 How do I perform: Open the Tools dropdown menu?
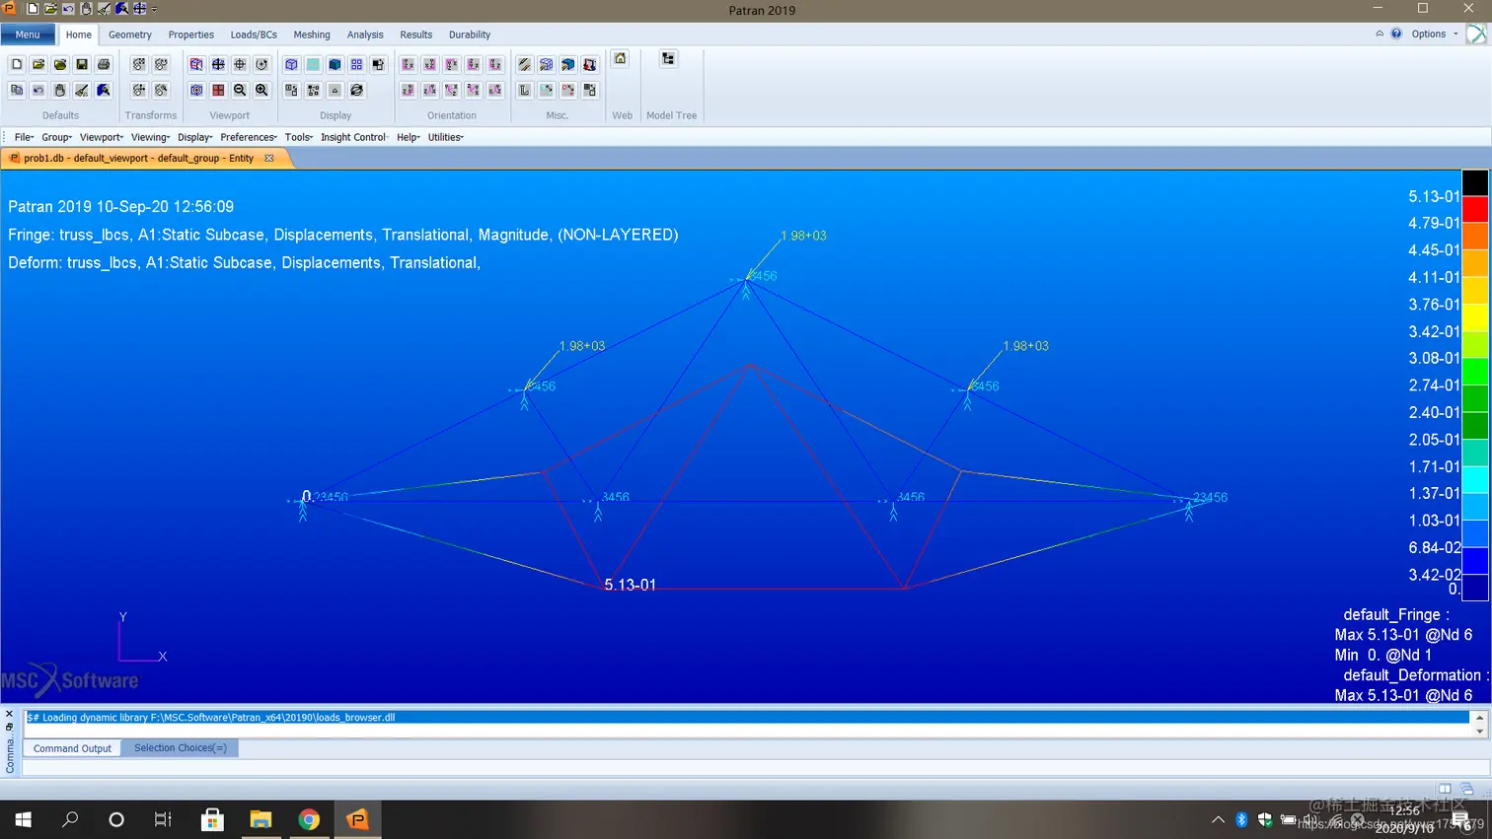pyautogui.click(x=298, y=137)
